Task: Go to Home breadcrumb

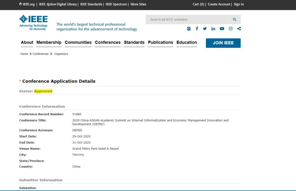Action: coord(24,54)
